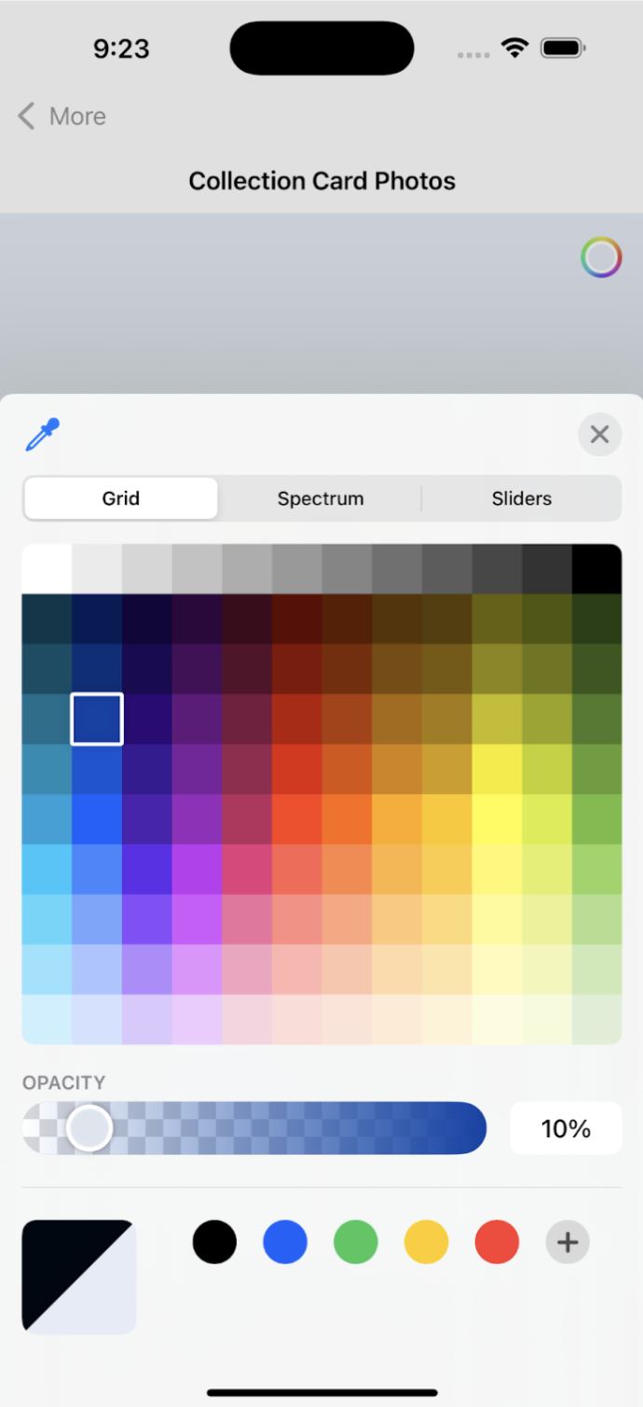Image resolution: width=643 pixels, height=1407 pixels.
Task: Tap the rainbow color wheel icon
Action: 601,258
